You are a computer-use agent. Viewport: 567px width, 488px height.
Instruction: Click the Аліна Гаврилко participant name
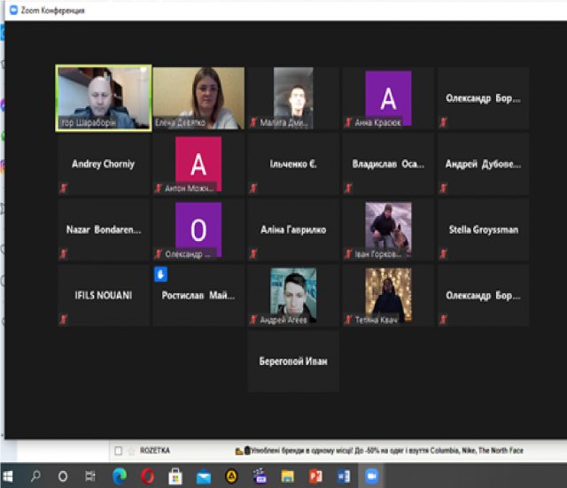click(293, 229)
